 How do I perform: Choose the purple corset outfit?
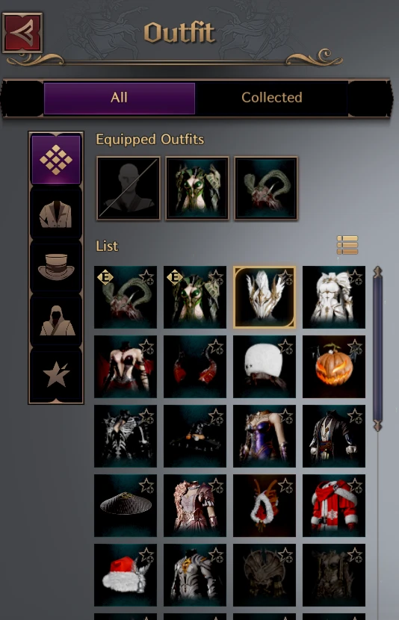click(x=265, y=436)
